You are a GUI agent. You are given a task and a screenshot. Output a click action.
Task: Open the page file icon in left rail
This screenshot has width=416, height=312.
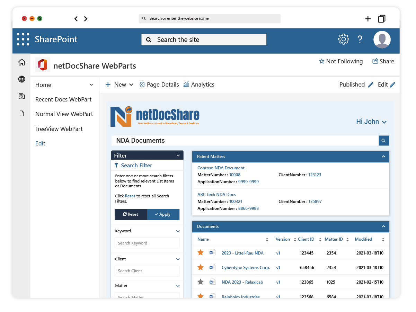(21, 113)
